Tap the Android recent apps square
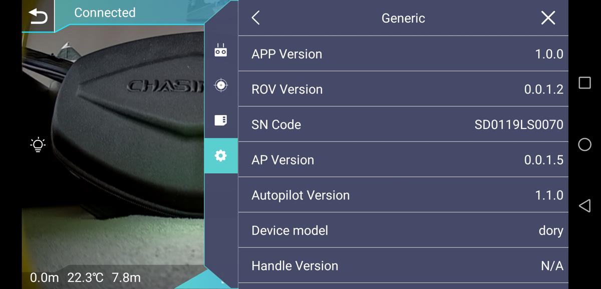The height and width of the screenshot is (289, 601). [584, 82]
